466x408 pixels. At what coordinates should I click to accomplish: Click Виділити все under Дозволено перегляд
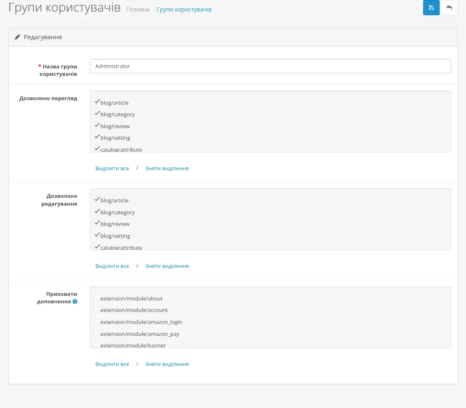tap(112, 168)
